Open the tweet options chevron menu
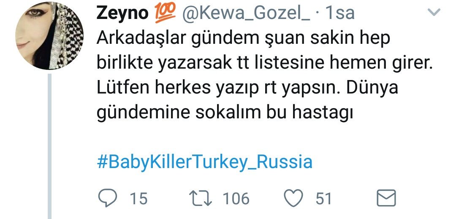Screen dimensions: 456x219 pyautogui.click(x=434, y=12)
